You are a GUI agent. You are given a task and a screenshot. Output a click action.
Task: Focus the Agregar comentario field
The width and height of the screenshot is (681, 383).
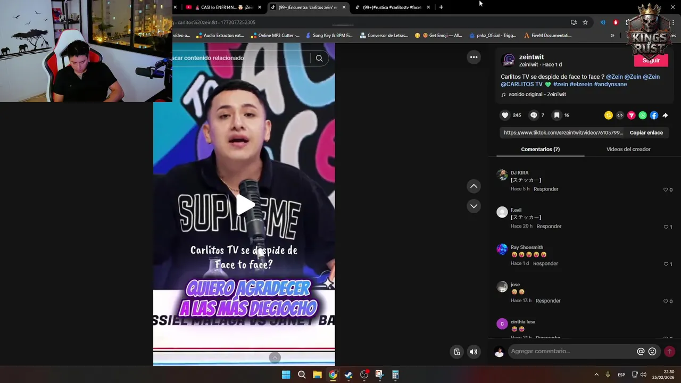[572, 351]
